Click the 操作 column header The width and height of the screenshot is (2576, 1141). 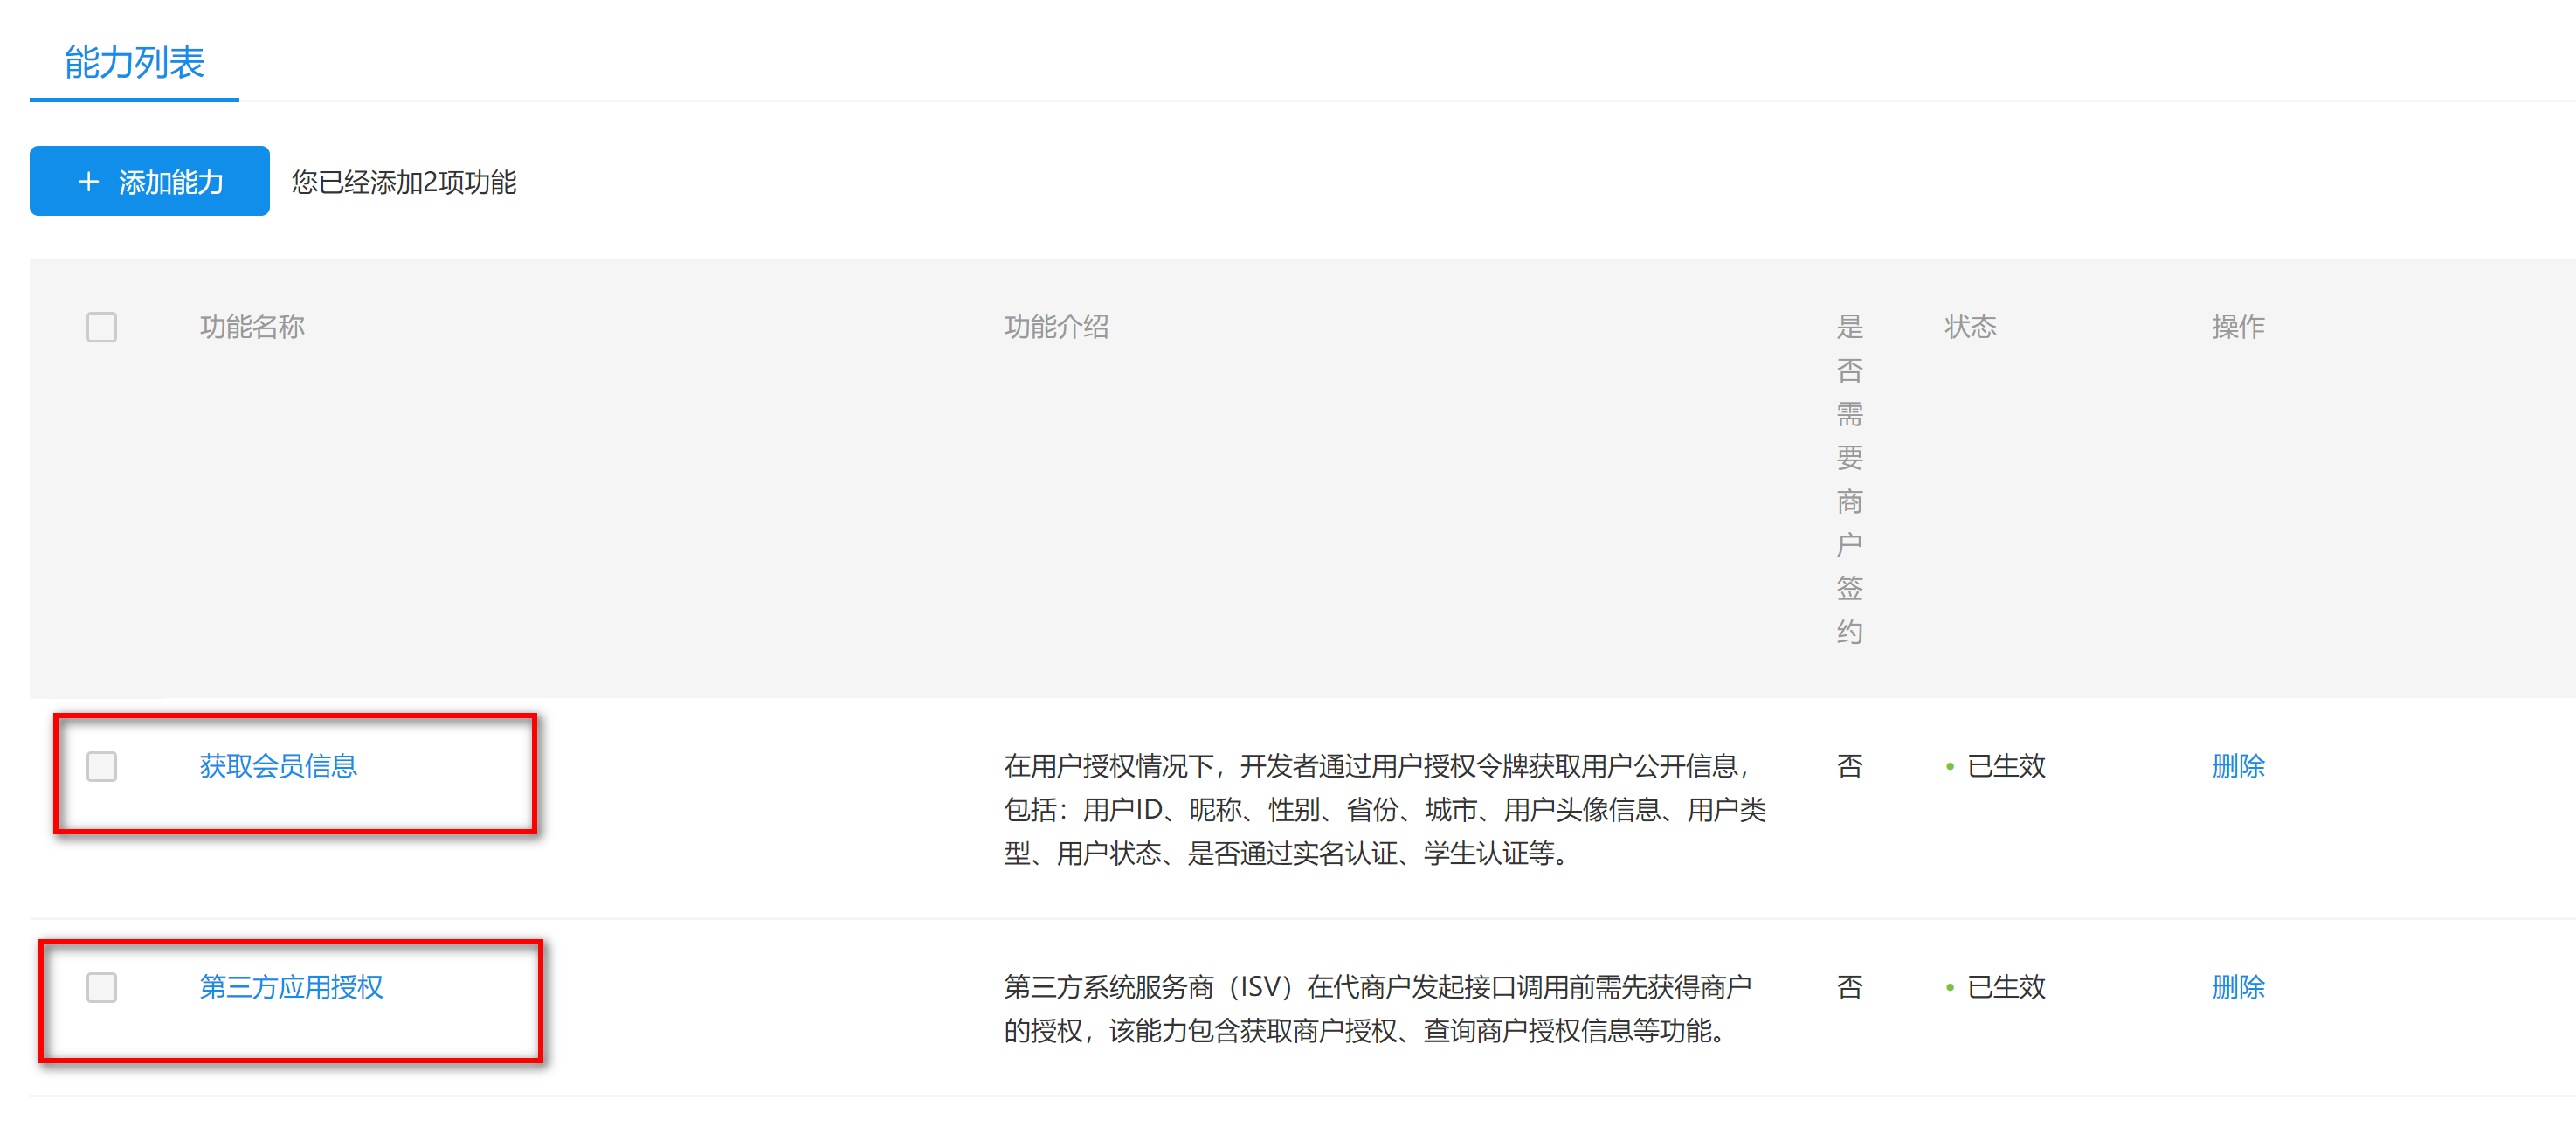pos(2237,327)
